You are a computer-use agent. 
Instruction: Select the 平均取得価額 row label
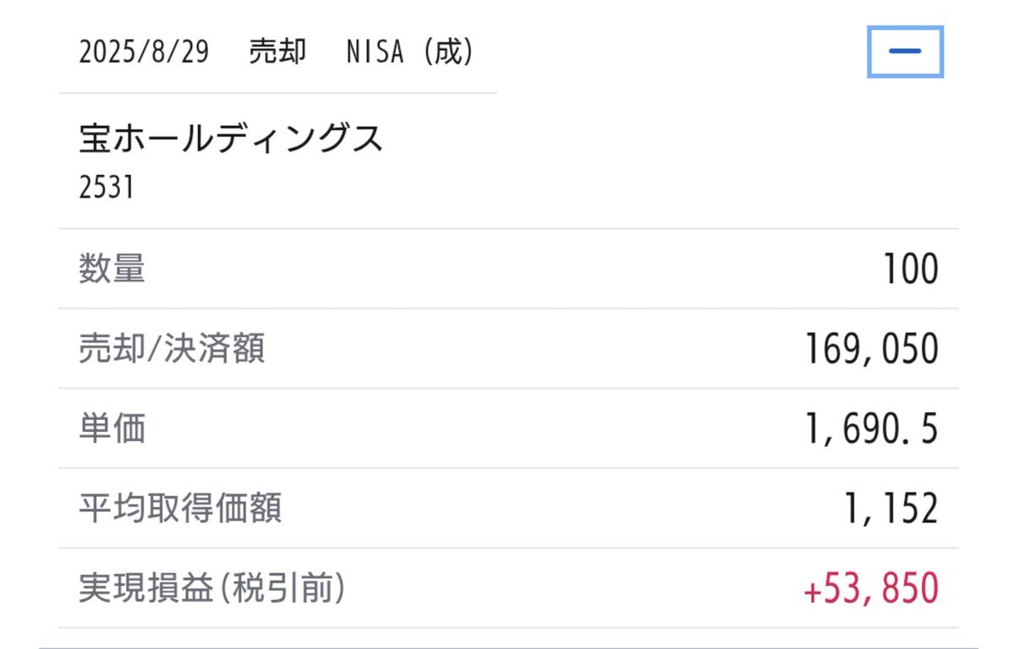tap(179, 508)
